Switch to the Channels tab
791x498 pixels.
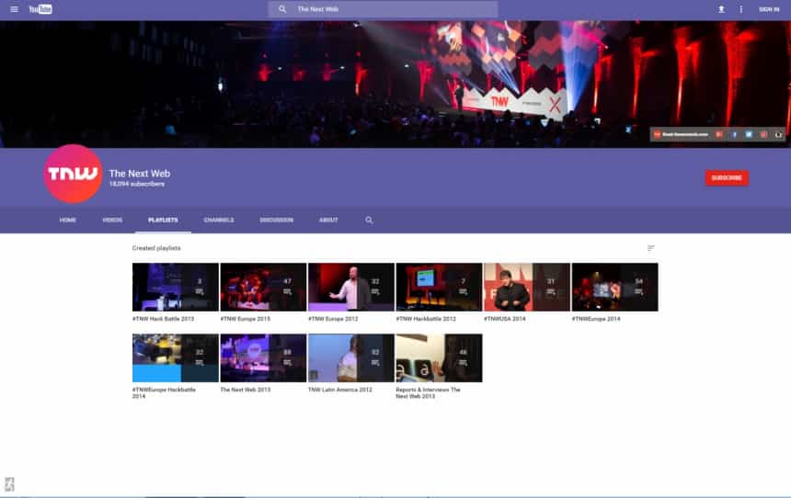click(x=219, y=220)
